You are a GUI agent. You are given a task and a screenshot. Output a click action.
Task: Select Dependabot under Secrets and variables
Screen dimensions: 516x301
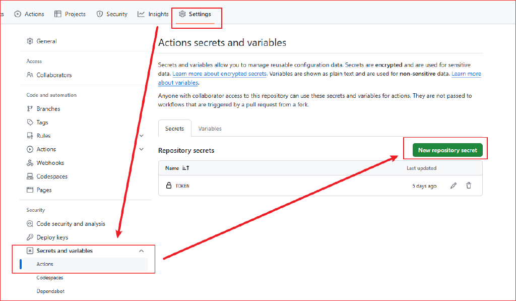50,291
